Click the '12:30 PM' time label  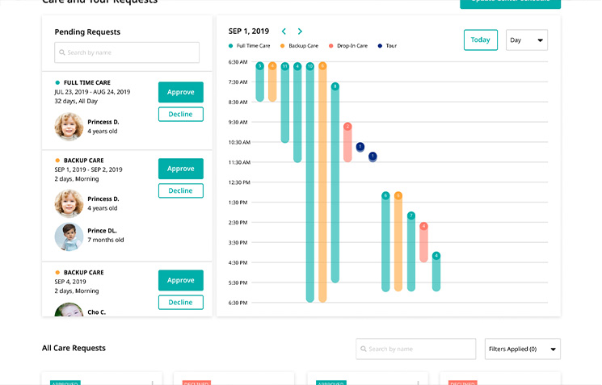[239, 182]
